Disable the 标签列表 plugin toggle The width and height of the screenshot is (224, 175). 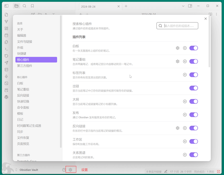point(194,75)
